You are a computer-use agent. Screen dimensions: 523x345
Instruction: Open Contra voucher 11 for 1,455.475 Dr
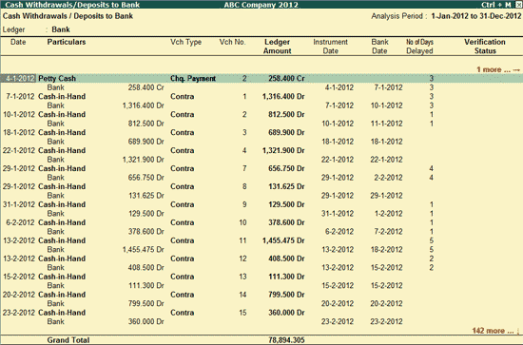[x=261, y=240]
